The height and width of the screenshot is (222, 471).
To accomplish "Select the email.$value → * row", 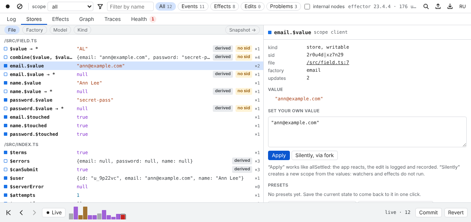I will click(132, 74).
